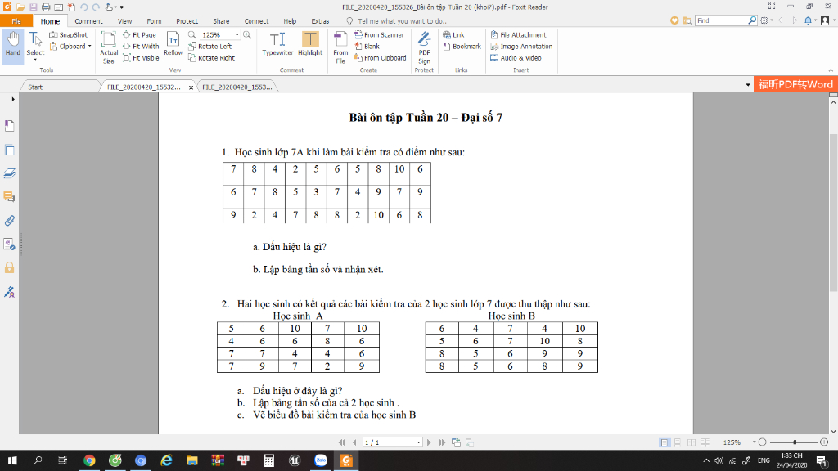Image resolution: width=838 pixels, height=471 pixels.
Task: Open the Layers panel in sidebar
Action: pos(10,173)
